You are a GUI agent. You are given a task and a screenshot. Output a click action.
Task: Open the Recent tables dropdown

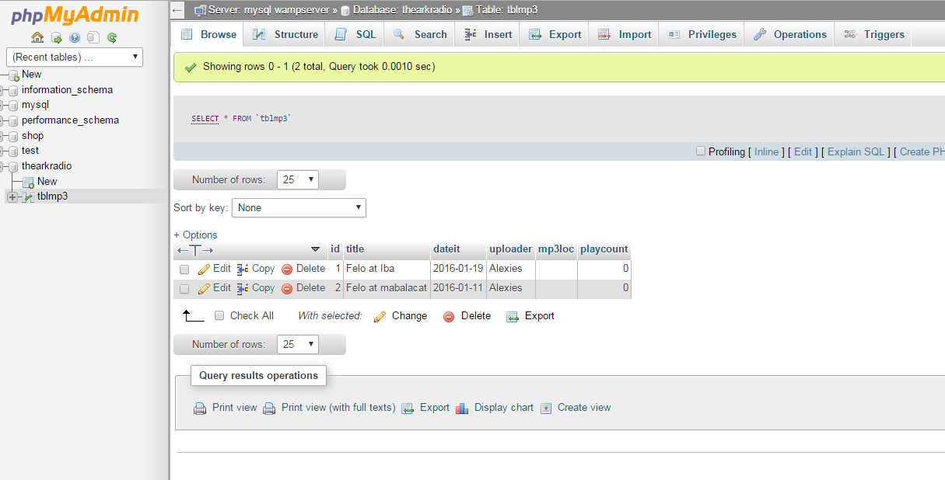click(74, 57)
